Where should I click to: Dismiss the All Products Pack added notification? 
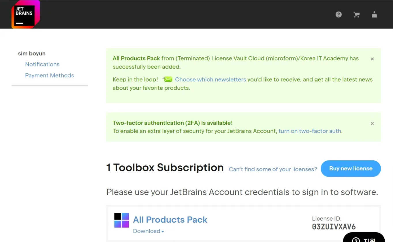click(372, 59)
